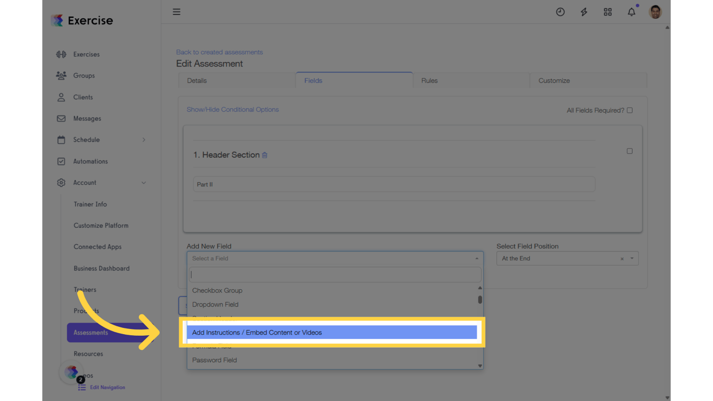Click the lightning bolt quick-actions icon
Viewport: 713px width, 401px height.
coord(584,11)
